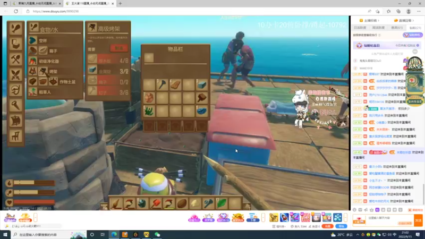The image size is (425, 239).
Task: Open the Resources category bolt icon
Action: pos(15,105)
